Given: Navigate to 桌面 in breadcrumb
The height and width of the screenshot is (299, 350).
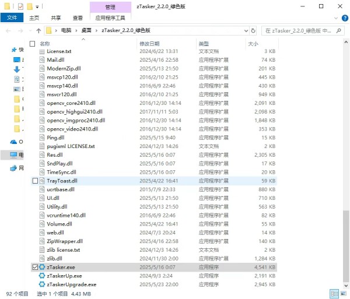Looking at the screenshot, I should (86, 30).
